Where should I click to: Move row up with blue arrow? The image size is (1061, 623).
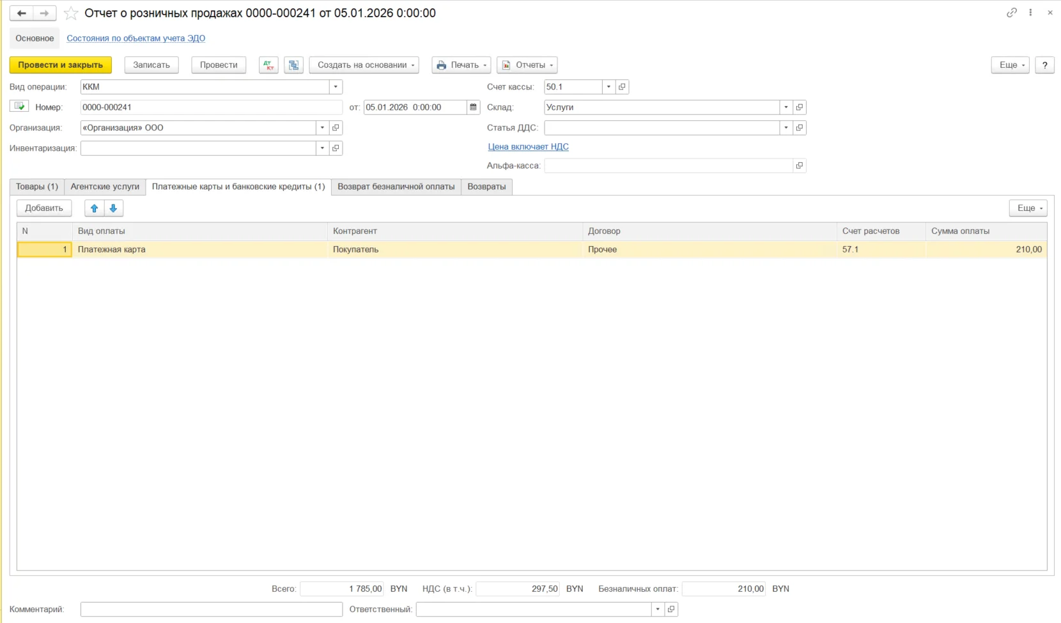point(95,208)
